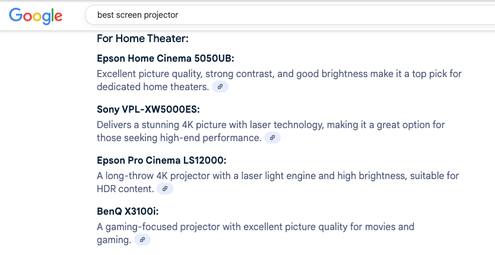The image size is (495, 255).
Task: Click the link icon after Epson Pro Cinema LS12000 description
Action: tap(166, 189)
